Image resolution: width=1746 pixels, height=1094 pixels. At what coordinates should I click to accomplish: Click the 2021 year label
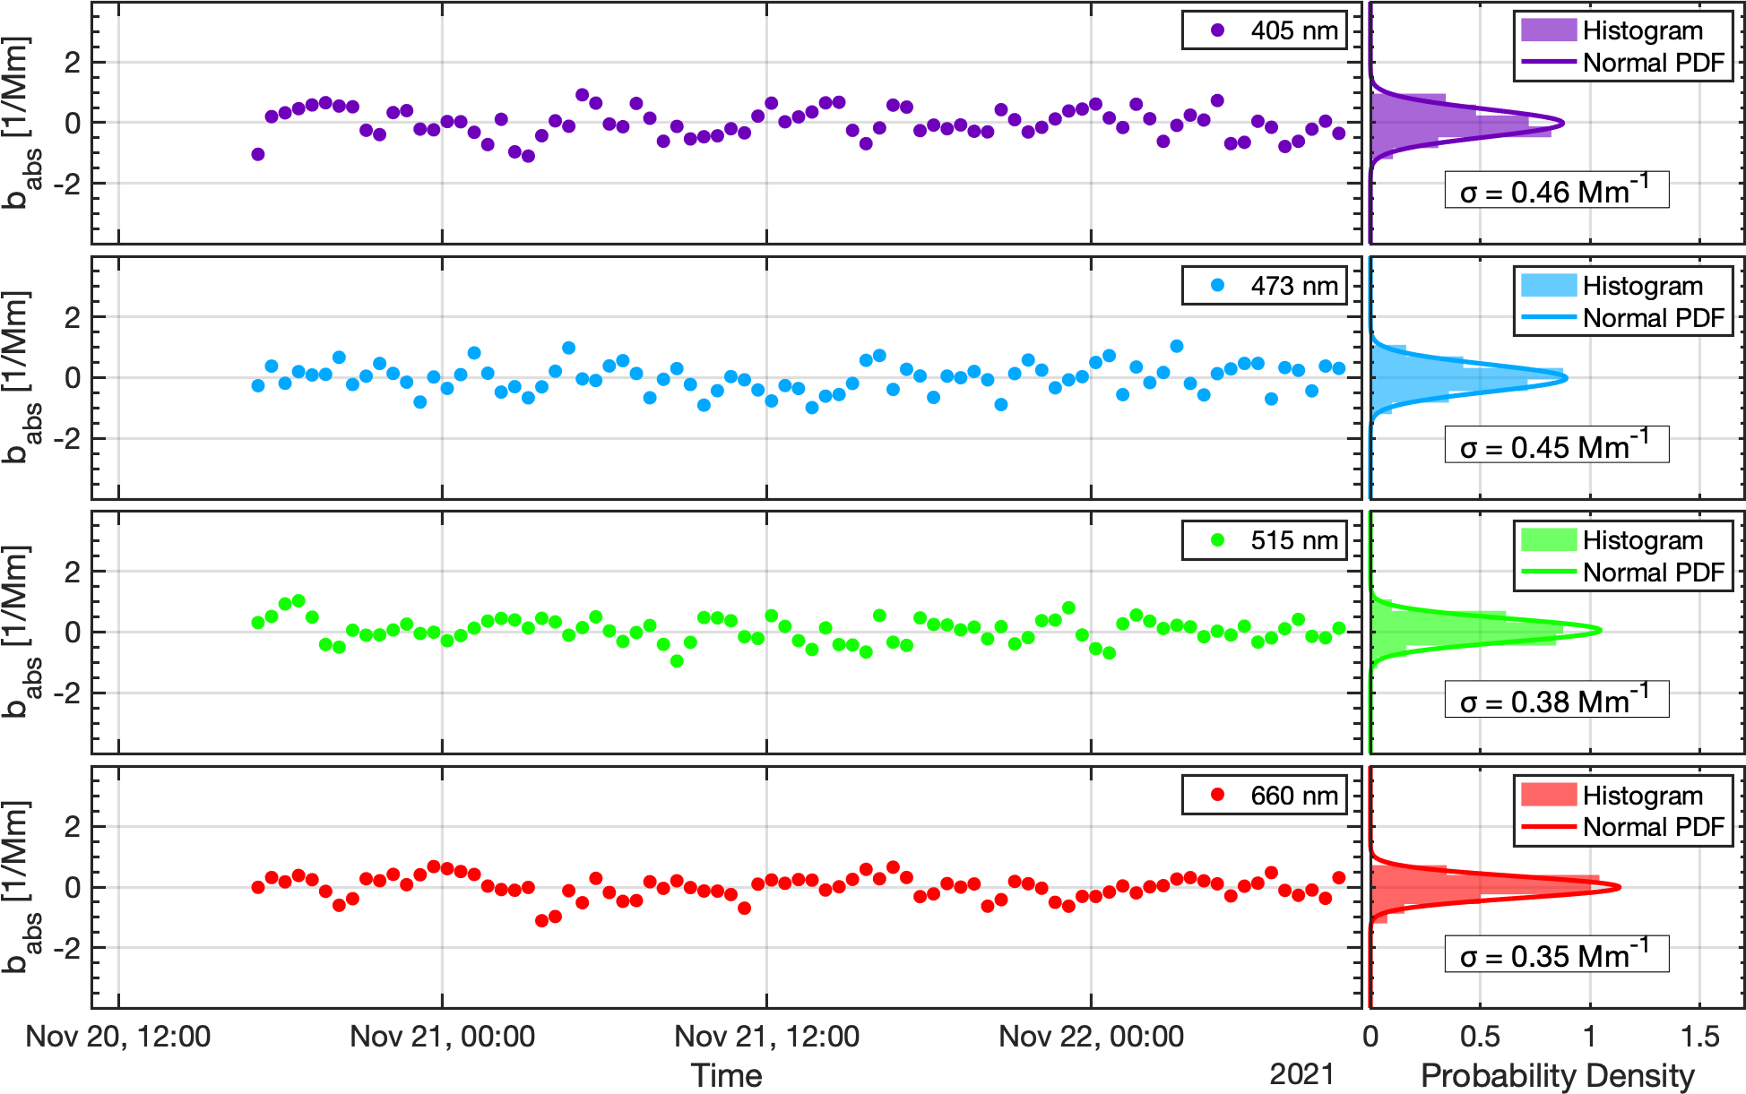click(x=1301, y=1074)
